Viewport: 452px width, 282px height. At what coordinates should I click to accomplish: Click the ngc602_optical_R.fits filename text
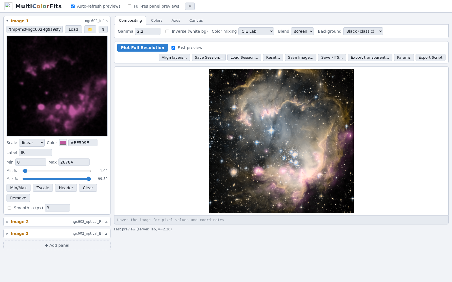coord(90,222)
